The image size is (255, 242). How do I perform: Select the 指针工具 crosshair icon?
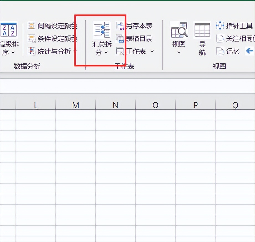[220, 26]
